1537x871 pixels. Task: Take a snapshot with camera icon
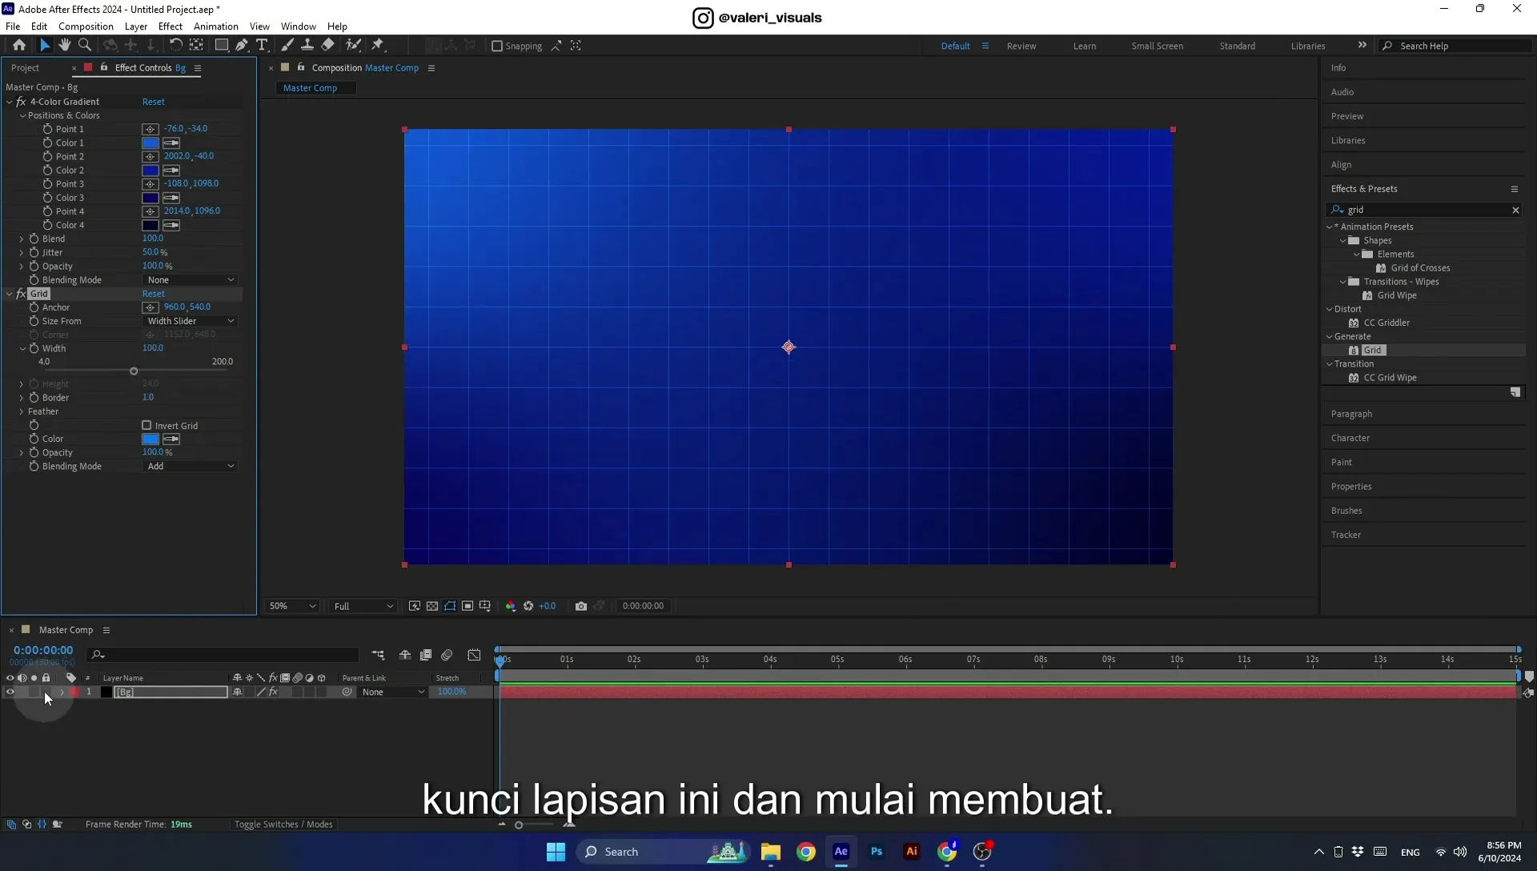581,606
